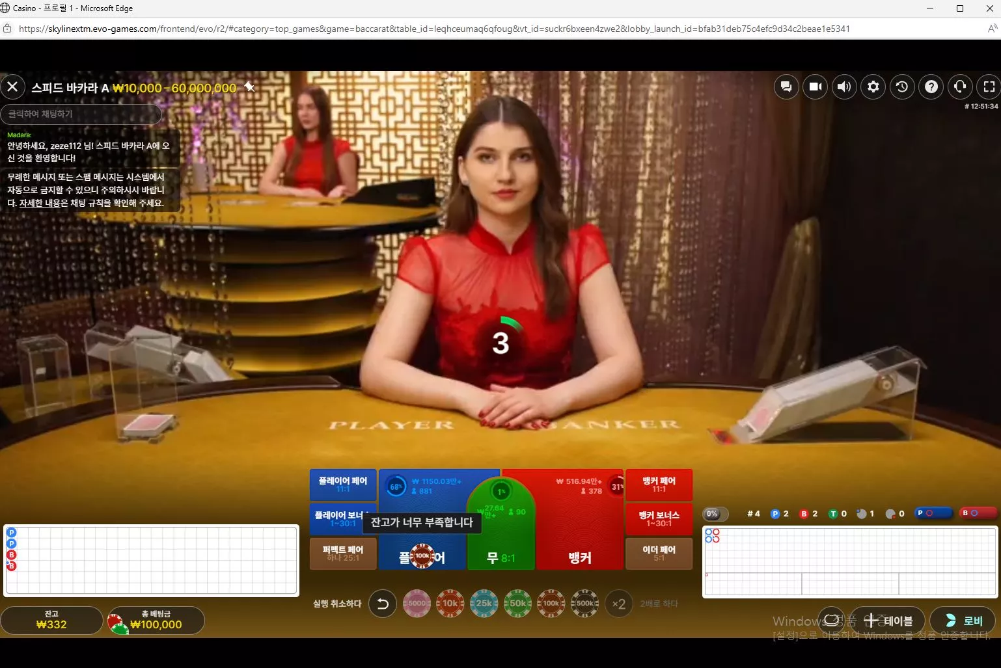Add another table with +테이블
Image resolution: width=1001 pixels, height=668 pixels.
click(x=888, y=621)
